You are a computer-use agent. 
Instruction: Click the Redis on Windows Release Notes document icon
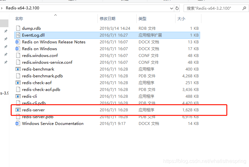[x=18, y=42]
